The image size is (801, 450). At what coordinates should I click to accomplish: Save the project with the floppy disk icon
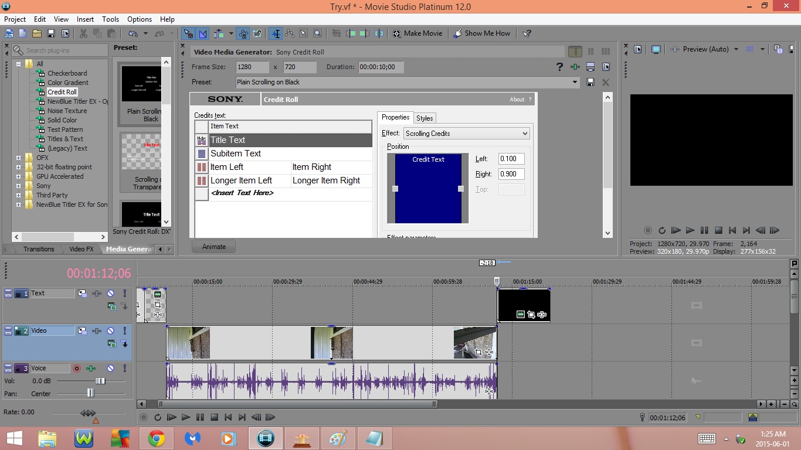(x=51, y=33)
